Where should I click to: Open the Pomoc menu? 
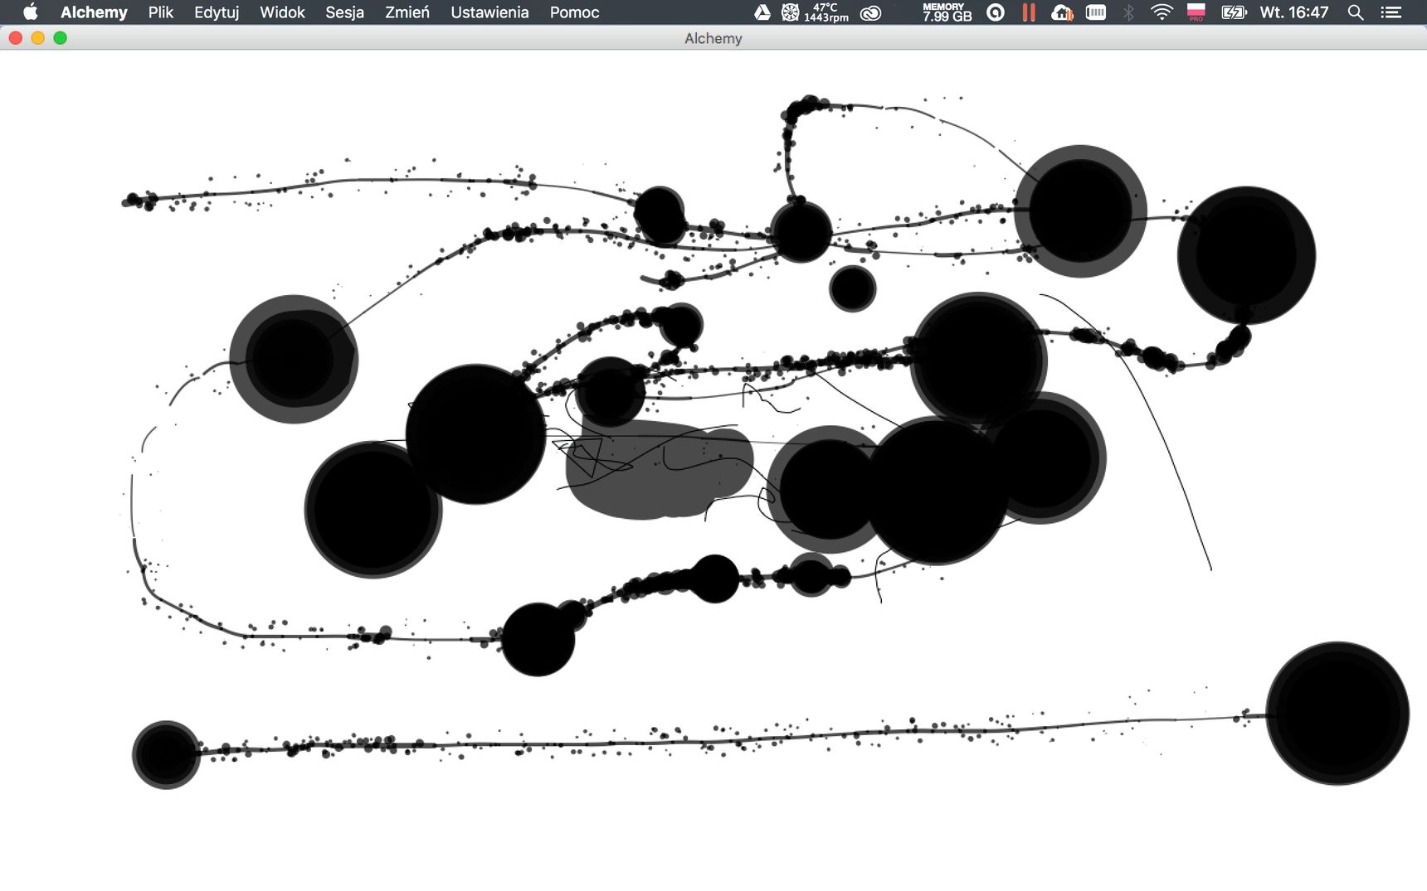tap(574, 12)
